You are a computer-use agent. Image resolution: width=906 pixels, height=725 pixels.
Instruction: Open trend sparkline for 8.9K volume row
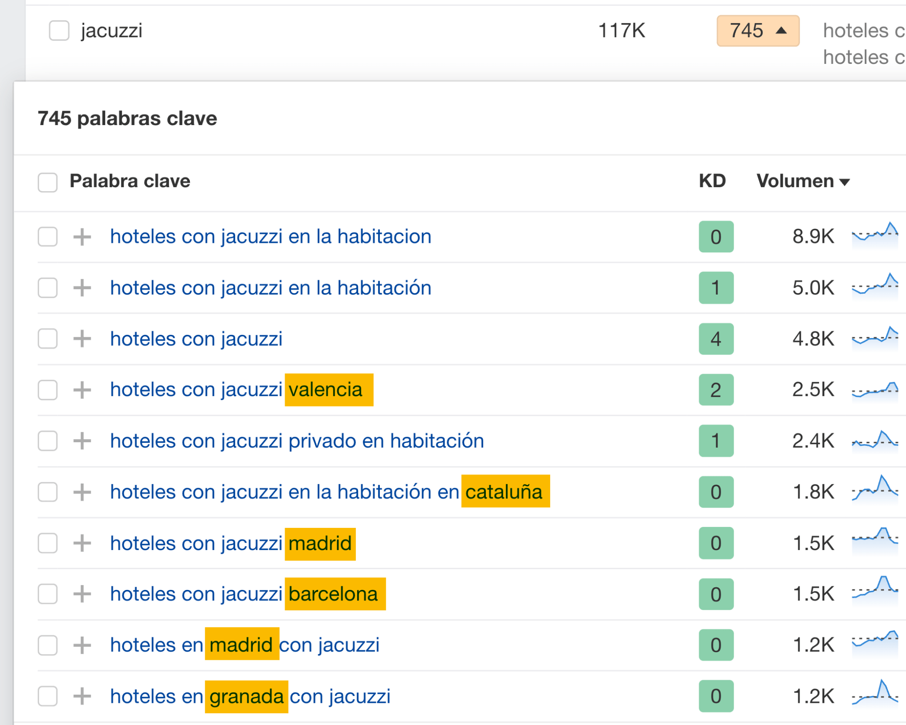click(875, 236)
